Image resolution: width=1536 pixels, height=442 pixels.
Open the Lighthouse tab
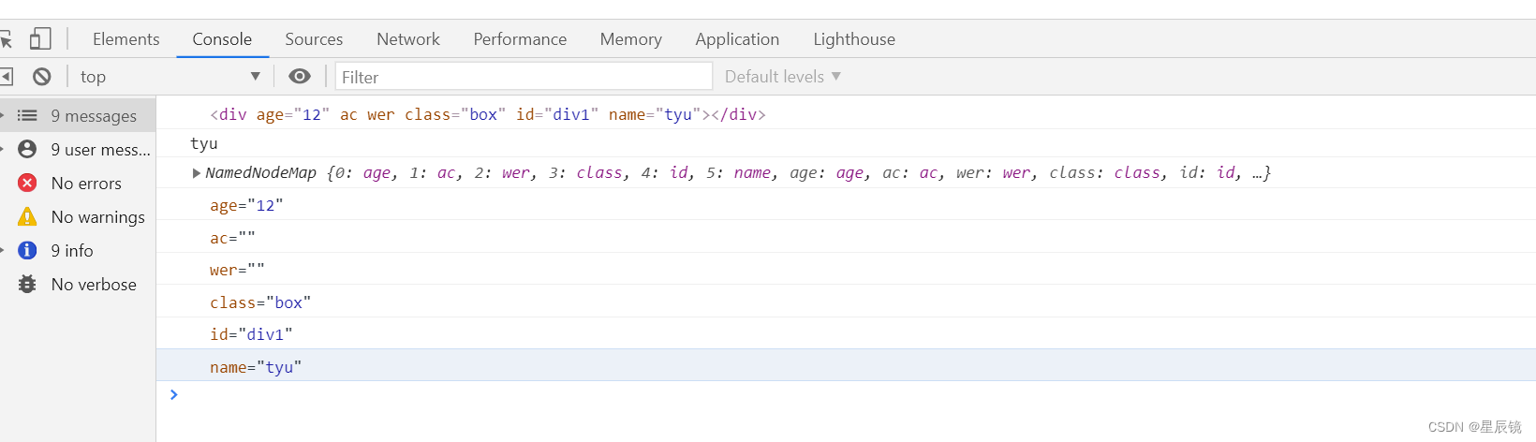click(853, 39)
